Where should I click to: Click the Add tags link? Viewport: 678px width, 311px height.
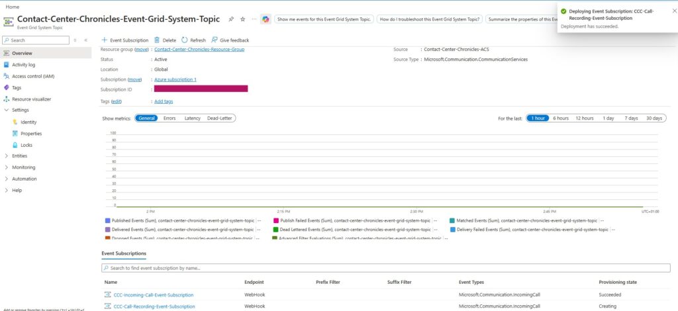click(164, 101)
